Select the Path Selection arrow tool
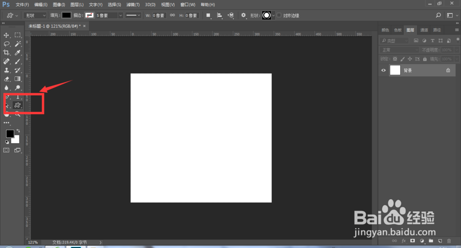 point(7,105)
